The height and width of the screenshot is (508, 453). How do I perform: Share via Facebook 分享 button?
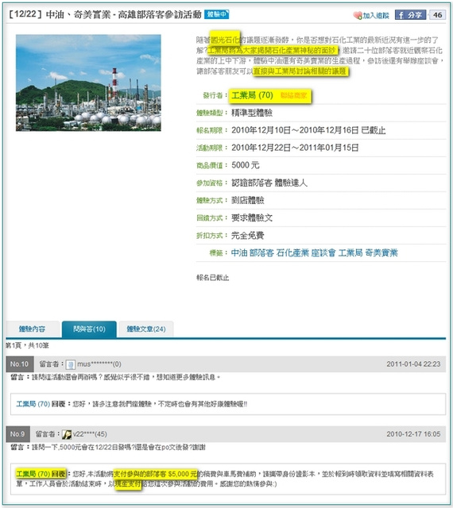[410, 15]
